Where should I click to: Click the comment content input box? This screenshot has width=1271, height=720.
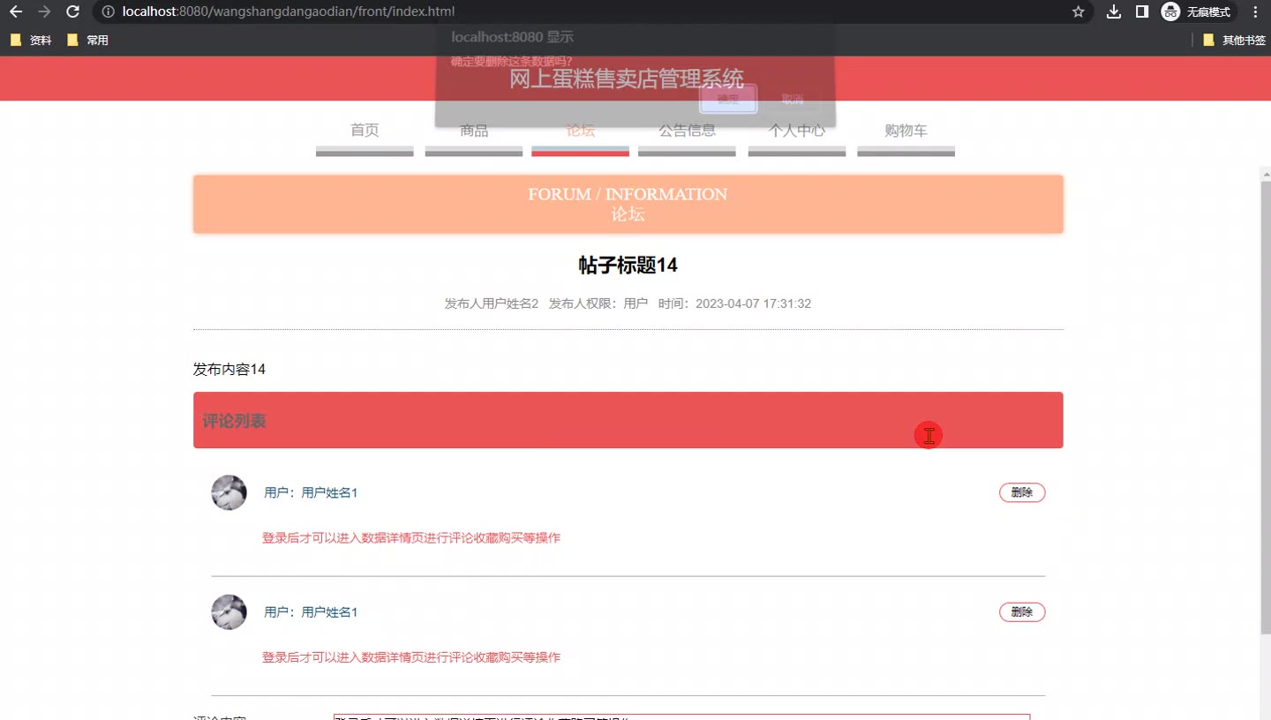681,716
